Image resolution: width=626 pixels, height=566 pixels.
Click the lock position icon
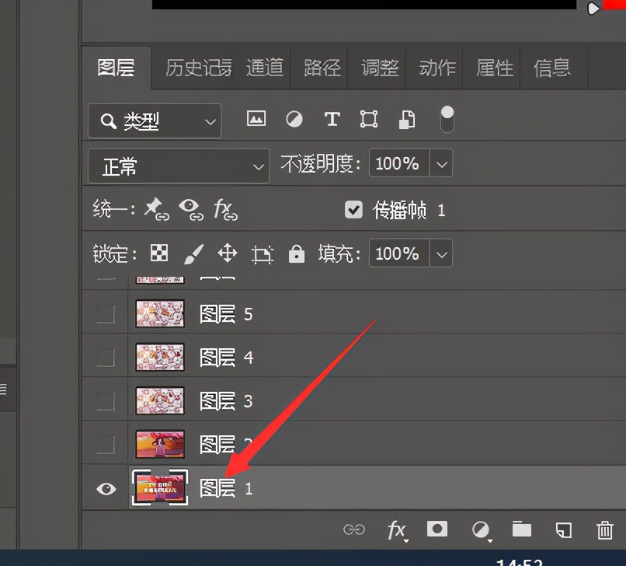click(x=228, y=253)
